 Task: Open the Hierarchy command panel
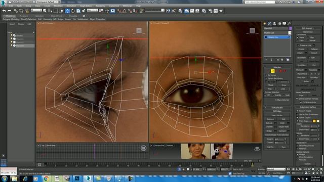pos(274,24)
